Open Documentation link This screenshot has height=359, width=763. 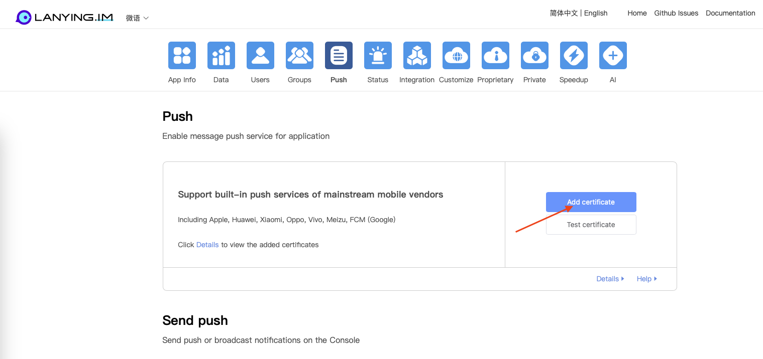(730, 13)
